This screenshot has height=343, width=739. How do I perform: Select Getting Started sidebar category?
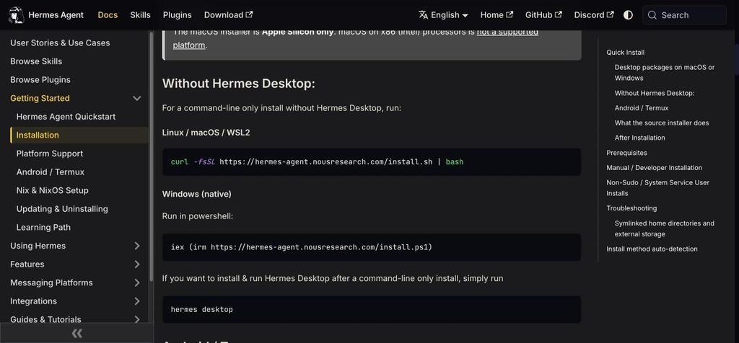(40, 98)
